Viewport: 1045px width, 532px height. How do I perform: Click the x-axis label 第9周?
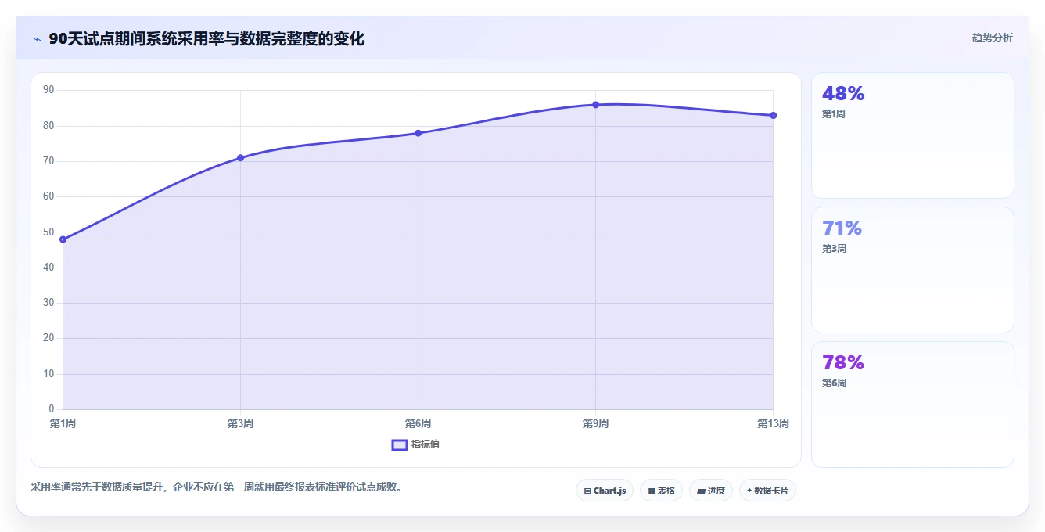595,423
